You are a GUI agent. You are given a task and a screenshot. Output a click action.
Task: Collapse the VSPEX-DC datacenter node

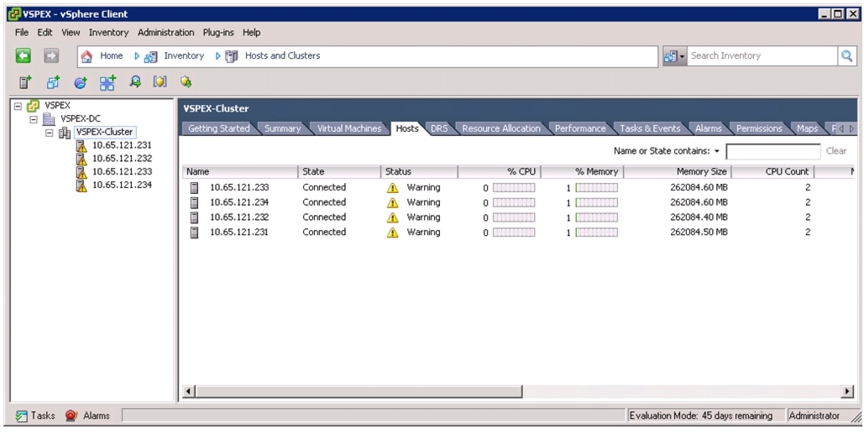tap(34, 119)
